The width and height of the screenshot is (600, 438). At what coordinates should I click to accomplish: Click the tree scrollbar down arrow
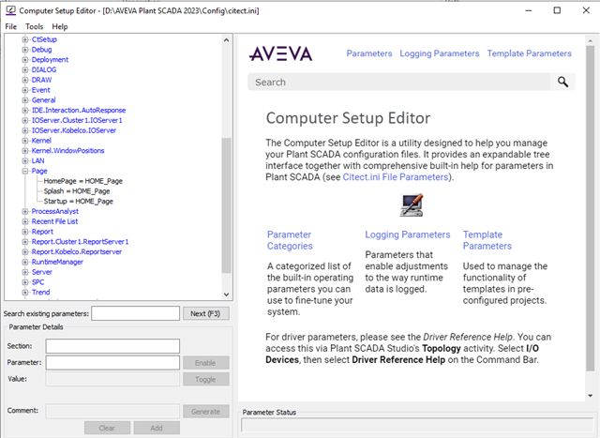click(x=226, y=295)
